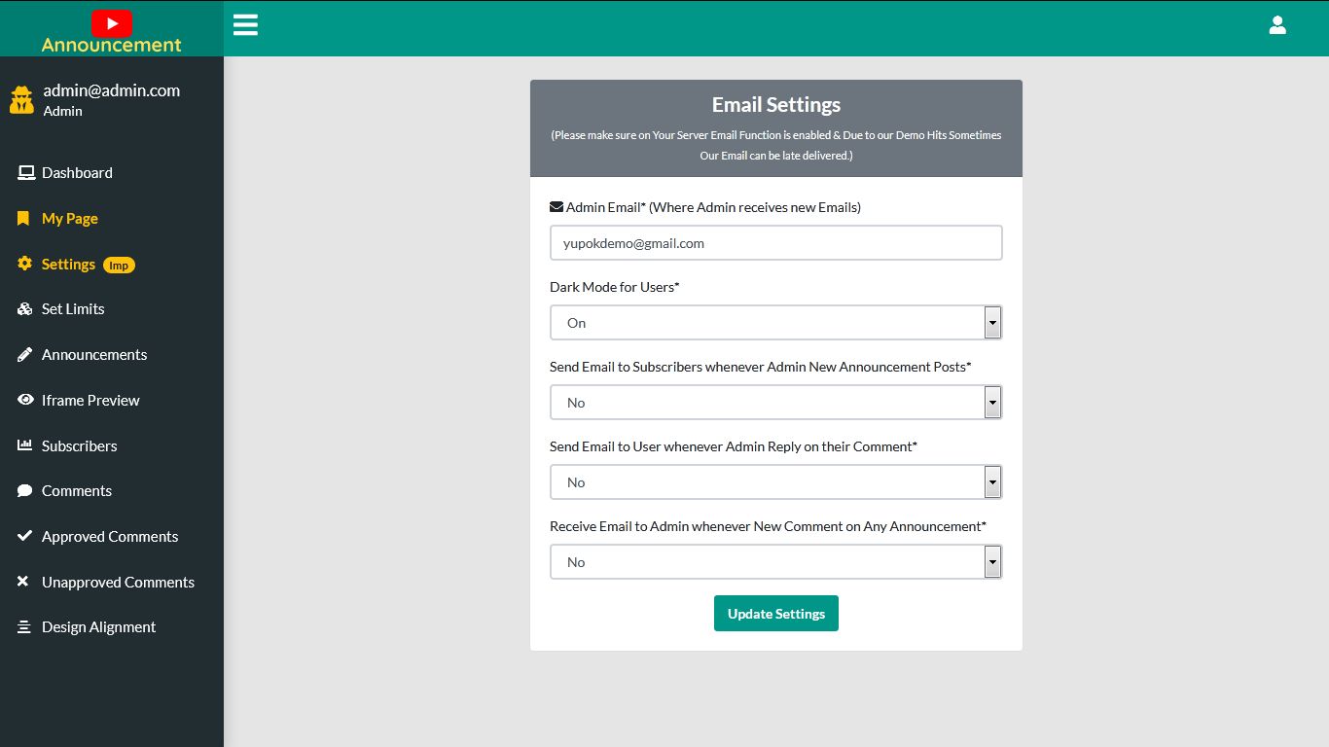Click the My Page bookmark icon
Screen dimensions: 1329x747
[x=23, y=219]
